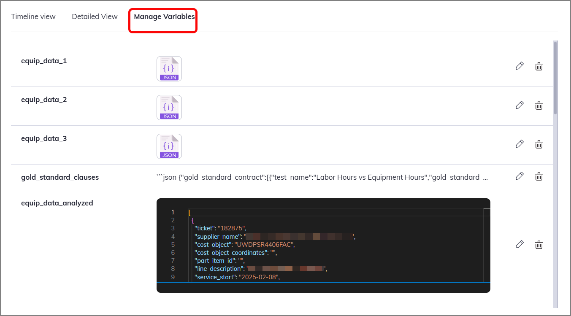The image size is (571, 316).
Task: Delete the equip_data_analyzed variable
Action: pyautogui.click(x=539, y=244)
